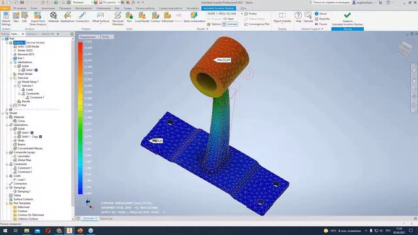Select Constraint 1 under Subcase 1

click(x=37, y=97)
